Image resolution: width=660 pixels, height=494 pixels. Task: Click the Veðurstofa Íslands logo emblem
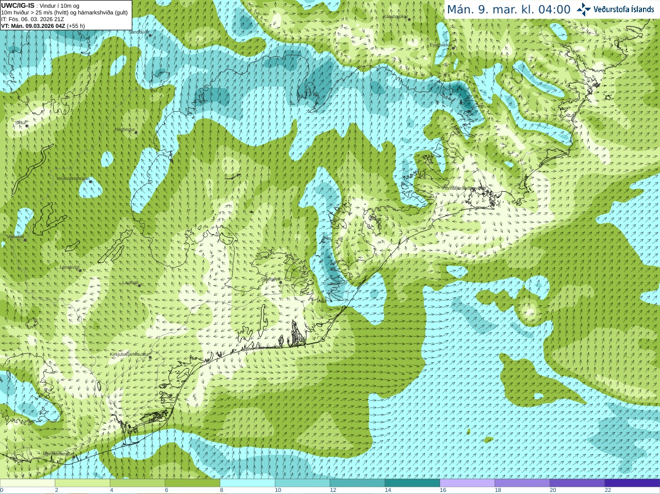tap(584, 9)
